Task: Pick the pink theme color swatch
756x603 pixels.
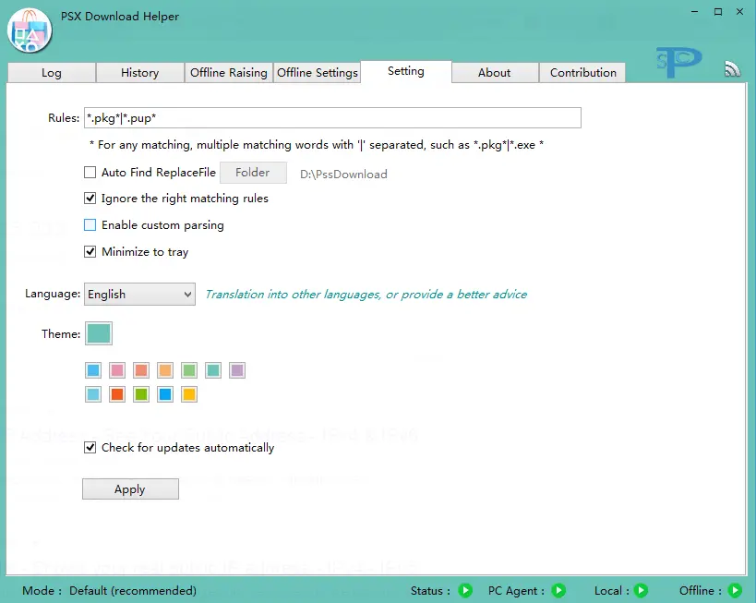Action: point(117,370)
